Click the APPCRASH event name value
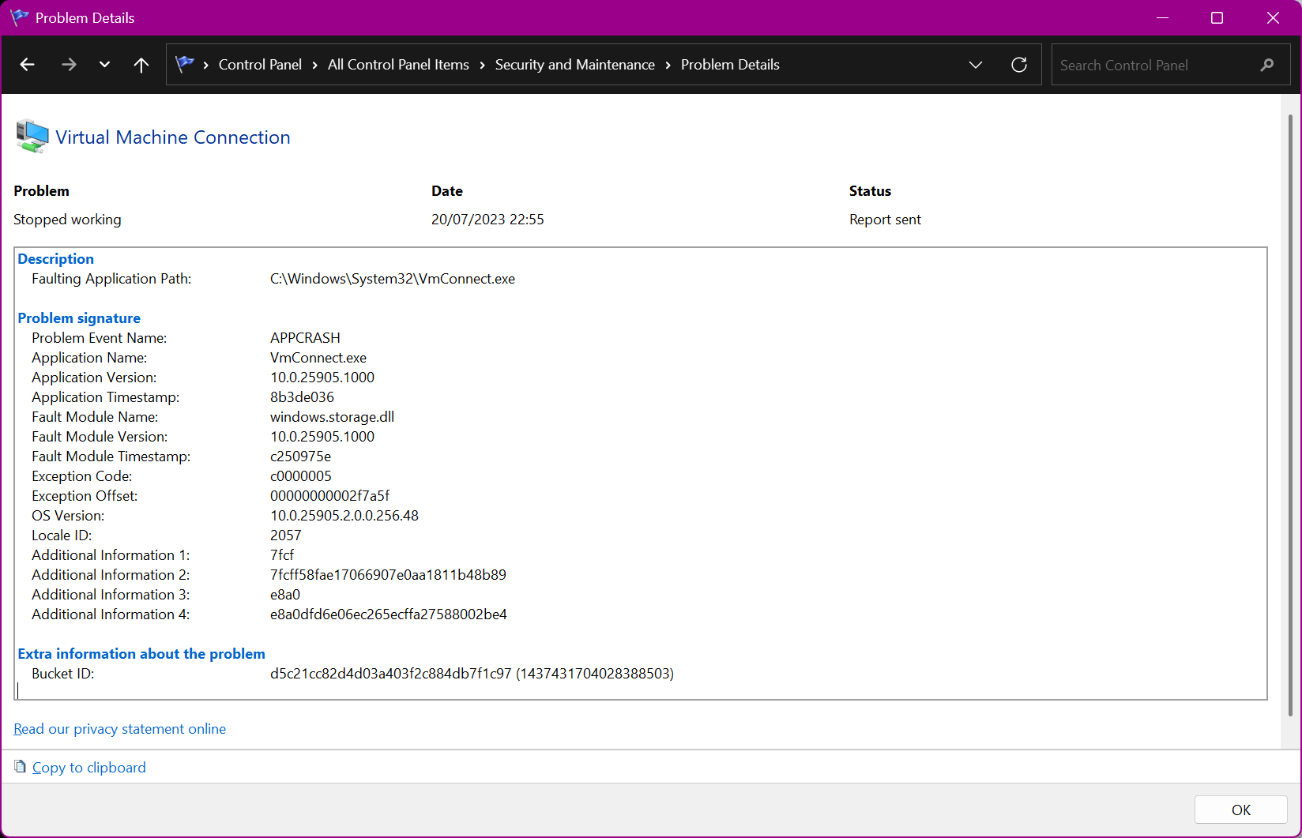 pyautogui.click(x=305, y=338)
